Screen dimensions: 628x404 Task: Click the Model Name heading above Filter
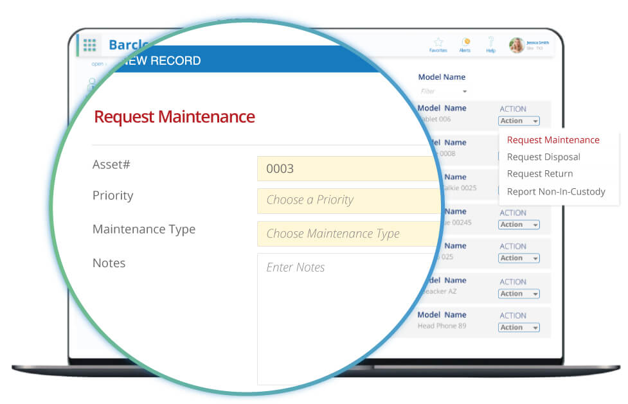[442, 77]
